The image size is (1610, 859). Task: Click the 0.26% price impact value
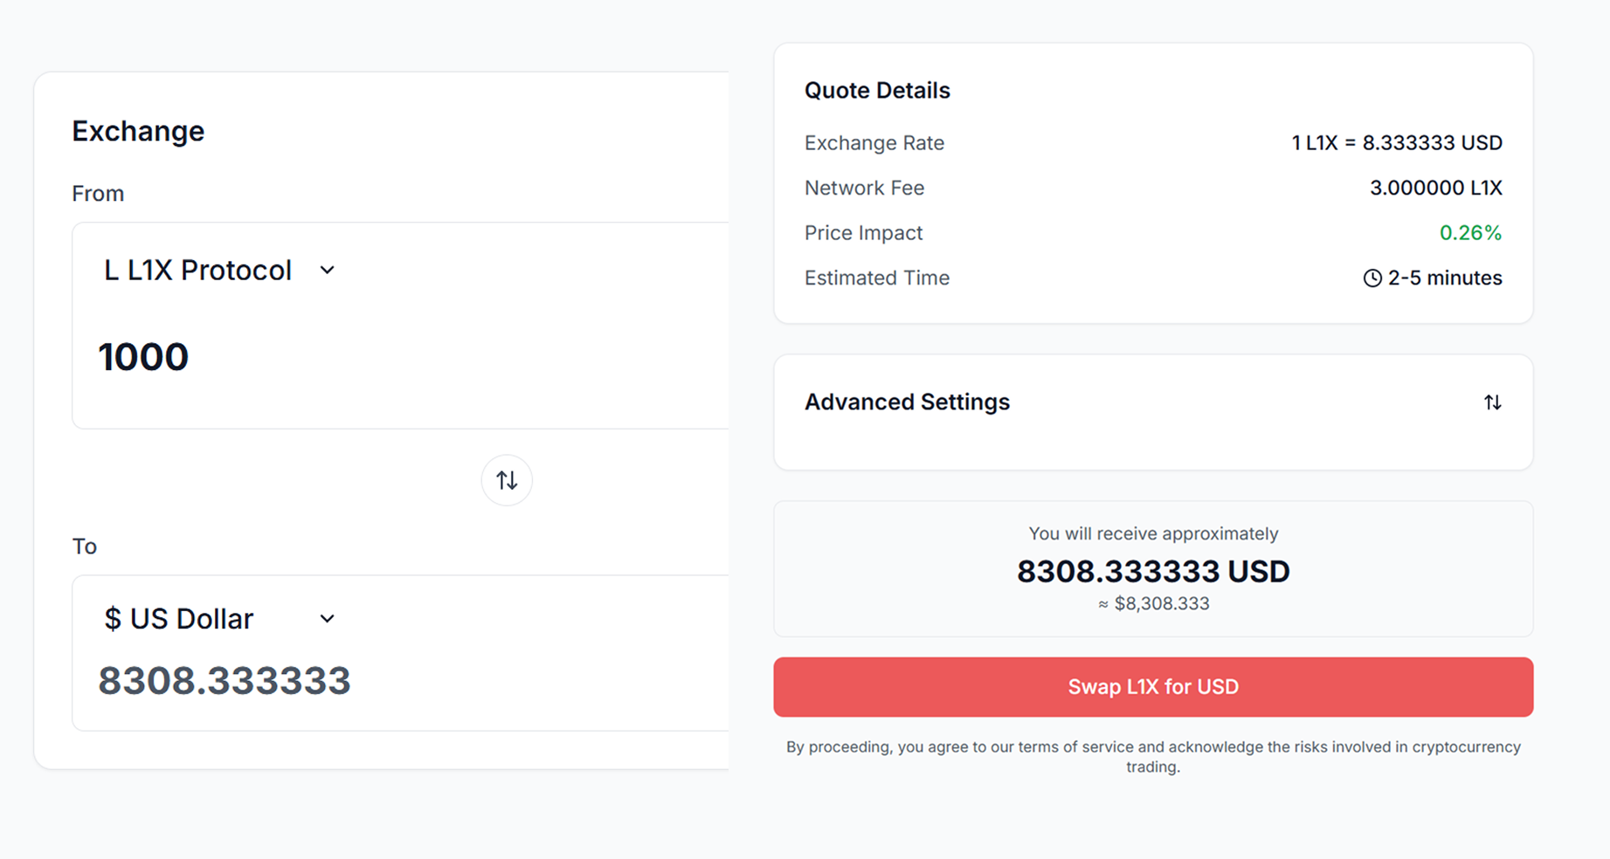tap(1470, 233)
